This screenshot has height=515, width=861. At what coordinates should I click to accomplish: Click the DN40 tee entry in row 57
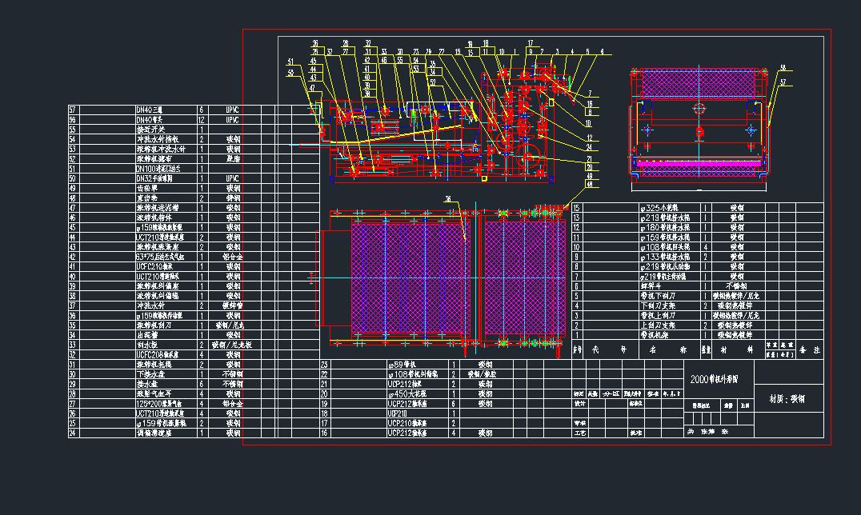[151, 110]
